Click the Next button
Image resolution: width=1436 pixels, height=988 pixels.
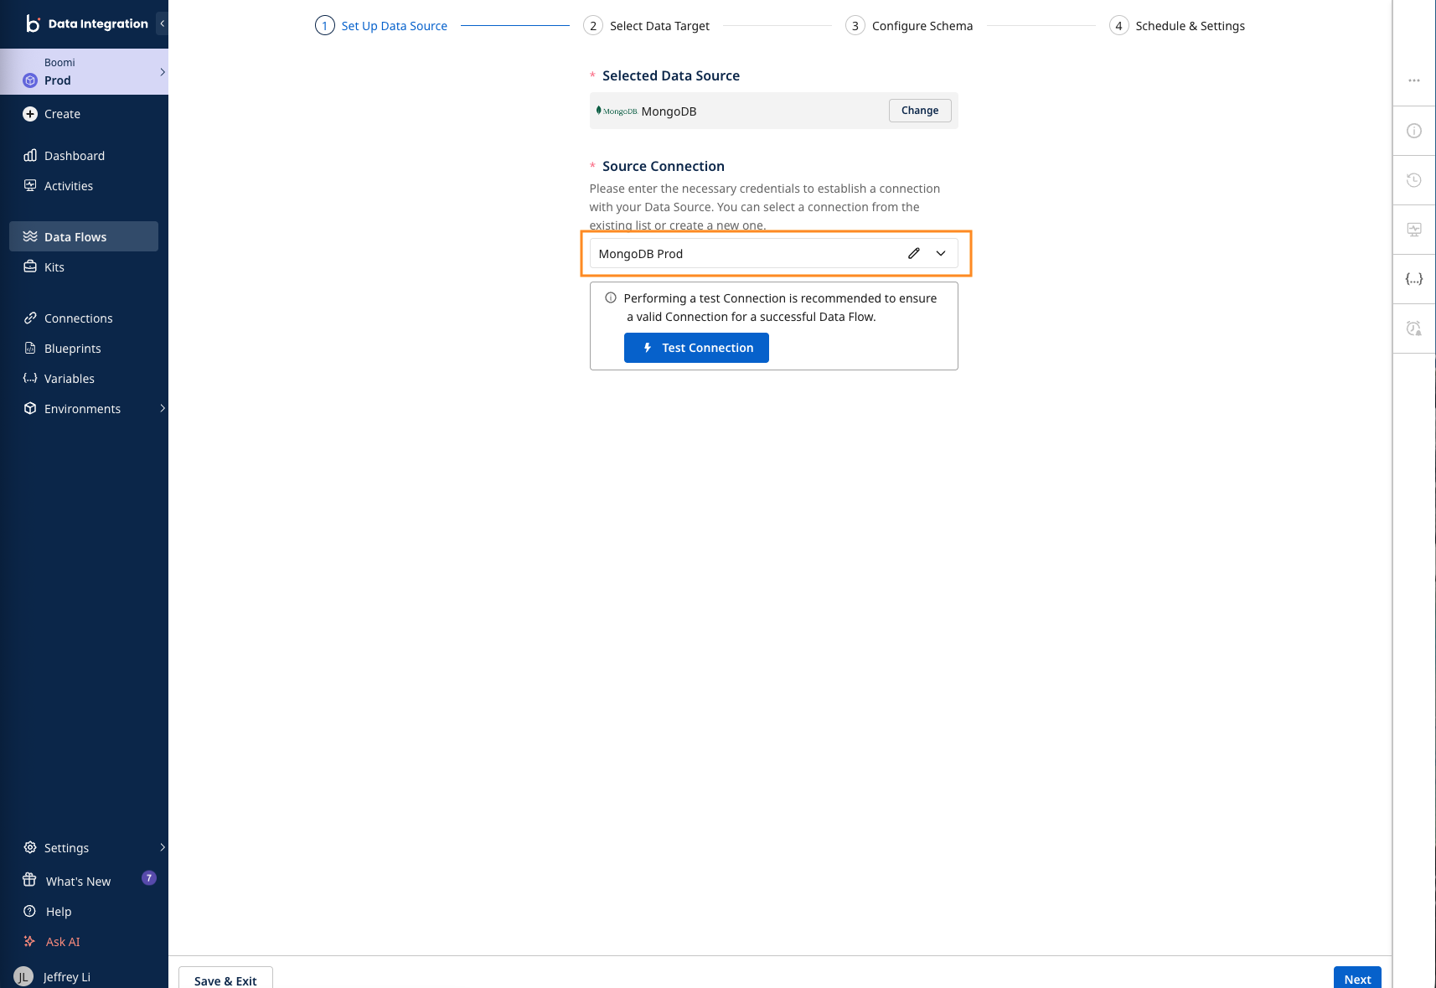[x=1357, y=978]
